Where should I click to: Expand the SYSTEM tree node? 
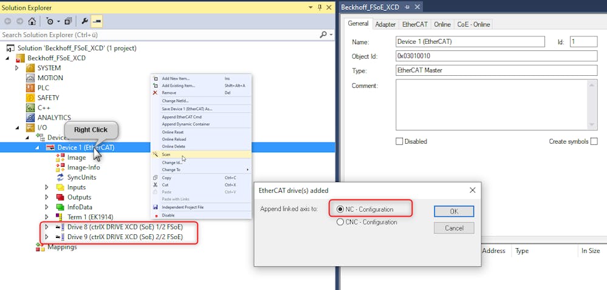click(x=17, y=68)
